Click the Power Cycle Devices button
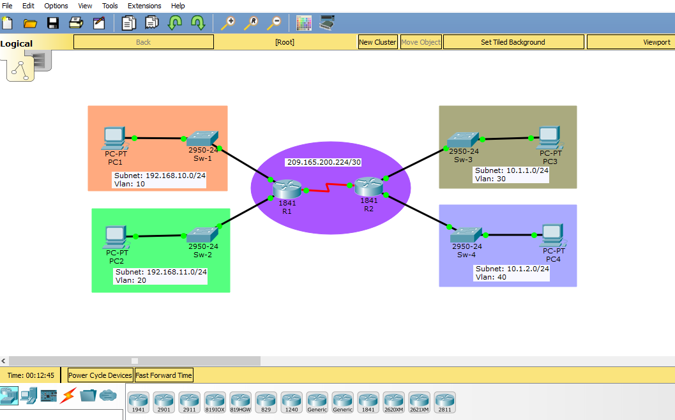 tap(100, 375)
